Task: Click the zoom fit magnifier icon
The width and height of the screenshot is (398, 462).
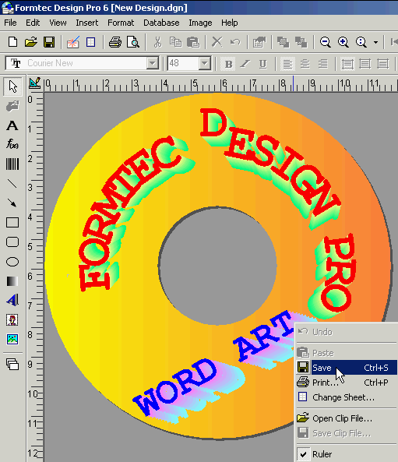Action: (361, 42)
